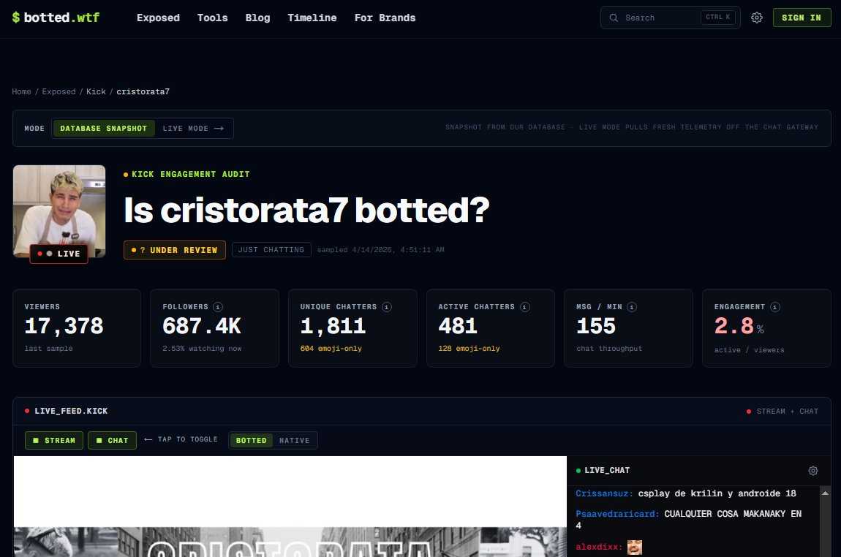Click the Sign In button
Image resolution: width=841 pixels, height=557 pixels.
point(802,18)
